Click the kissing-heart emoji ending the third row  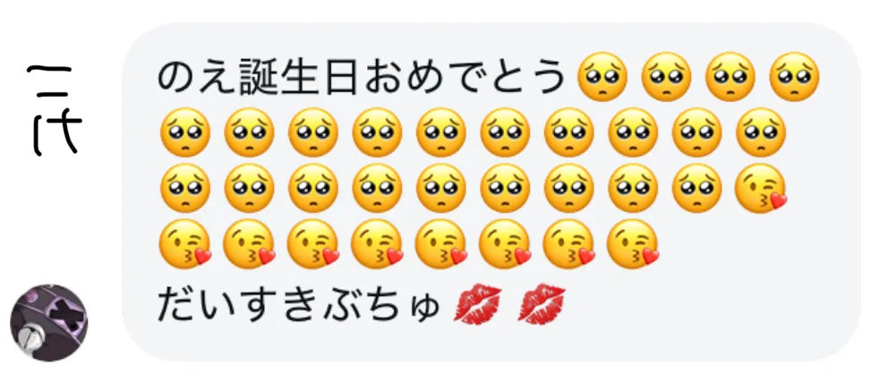(761, 188)
